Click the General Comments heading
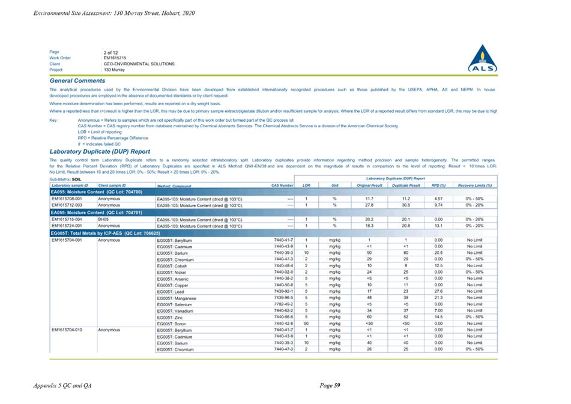The width and height of the screenshot is (571, 404). tap(77, 80)
